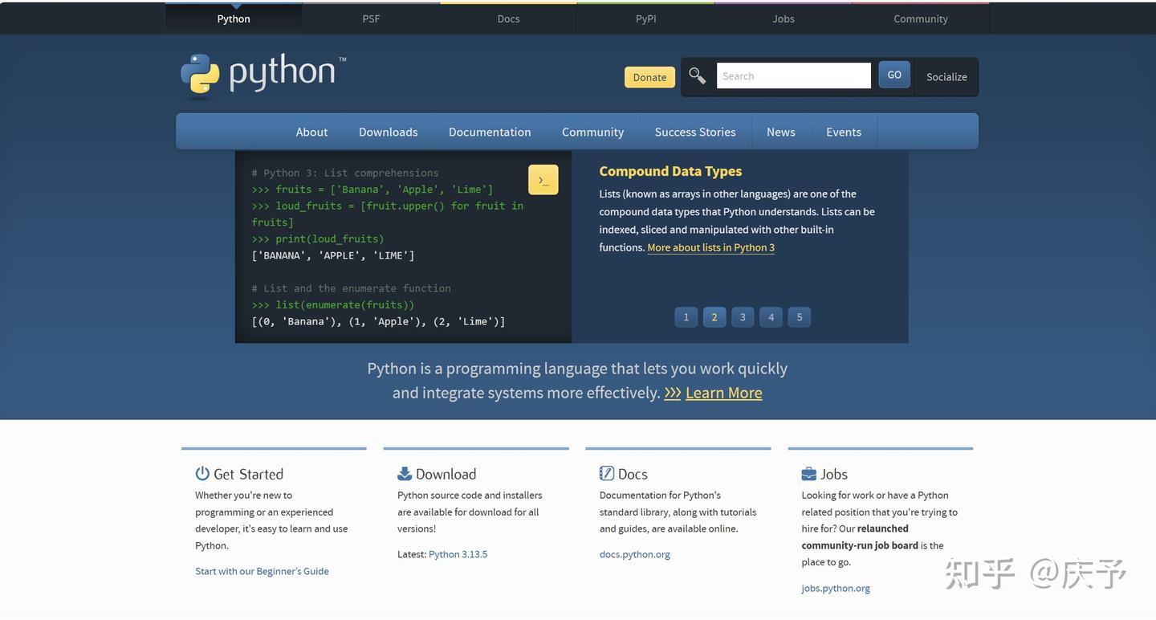Click the Docs document icon in footer
Viewport: 1156px width, 620px height.
606,473
